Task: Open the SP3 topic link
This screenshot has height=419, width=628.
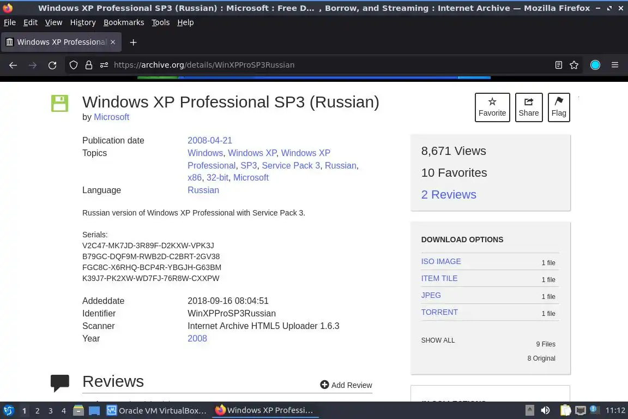Action: coord(249,166)
